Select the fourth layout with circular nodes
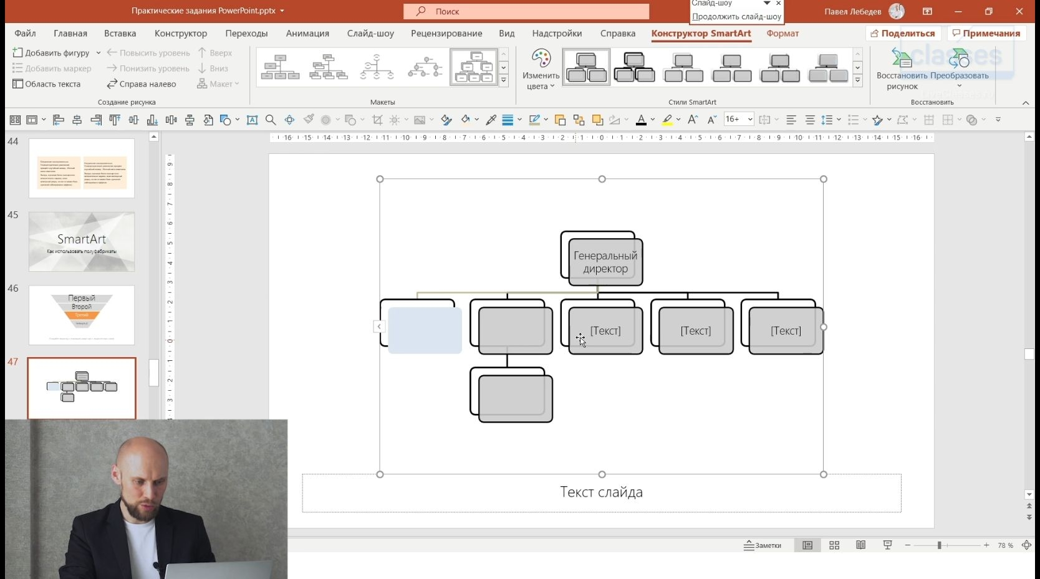 point(425,67)
